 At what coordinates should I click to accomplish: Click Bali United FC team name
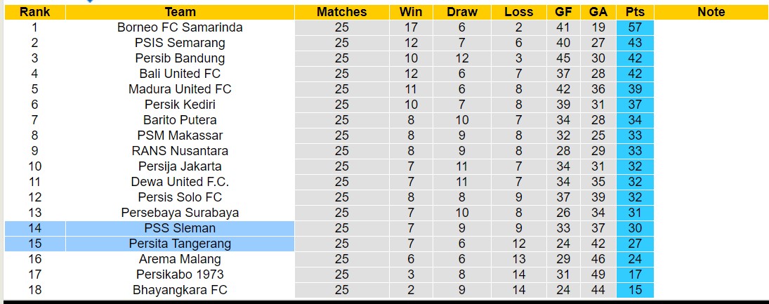180,74
